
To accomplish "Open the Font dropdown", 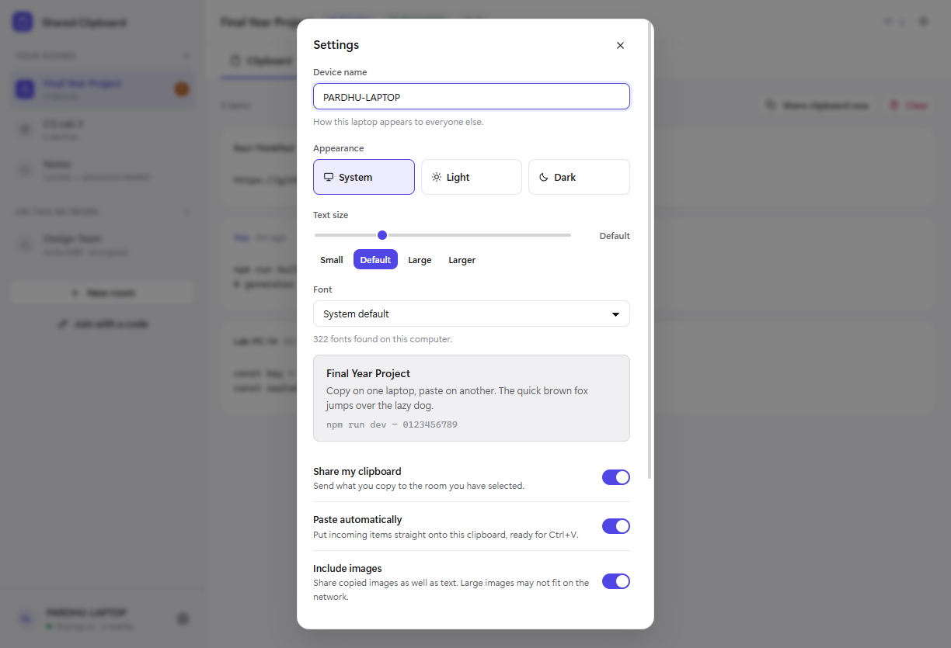I will (472, 314).
